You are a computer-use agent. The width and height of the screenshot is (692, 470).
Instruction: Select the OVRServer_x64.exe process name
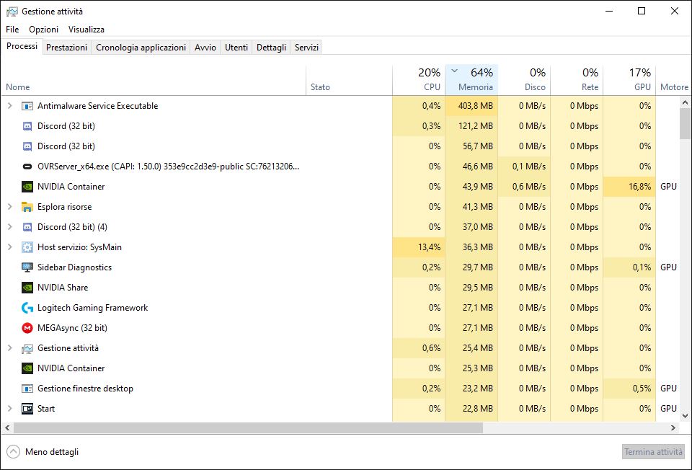(x=168, y=167)
